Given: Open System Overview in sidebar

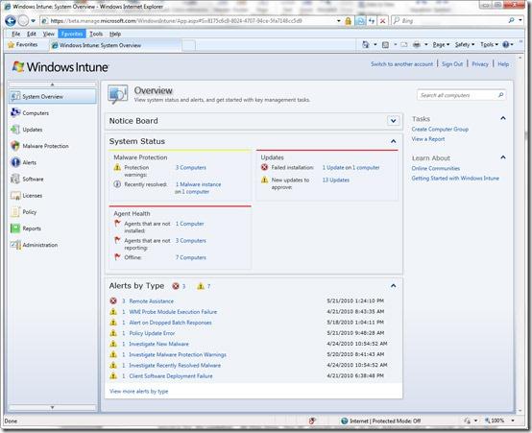Looking at the screenshot, I should (52, 97).
